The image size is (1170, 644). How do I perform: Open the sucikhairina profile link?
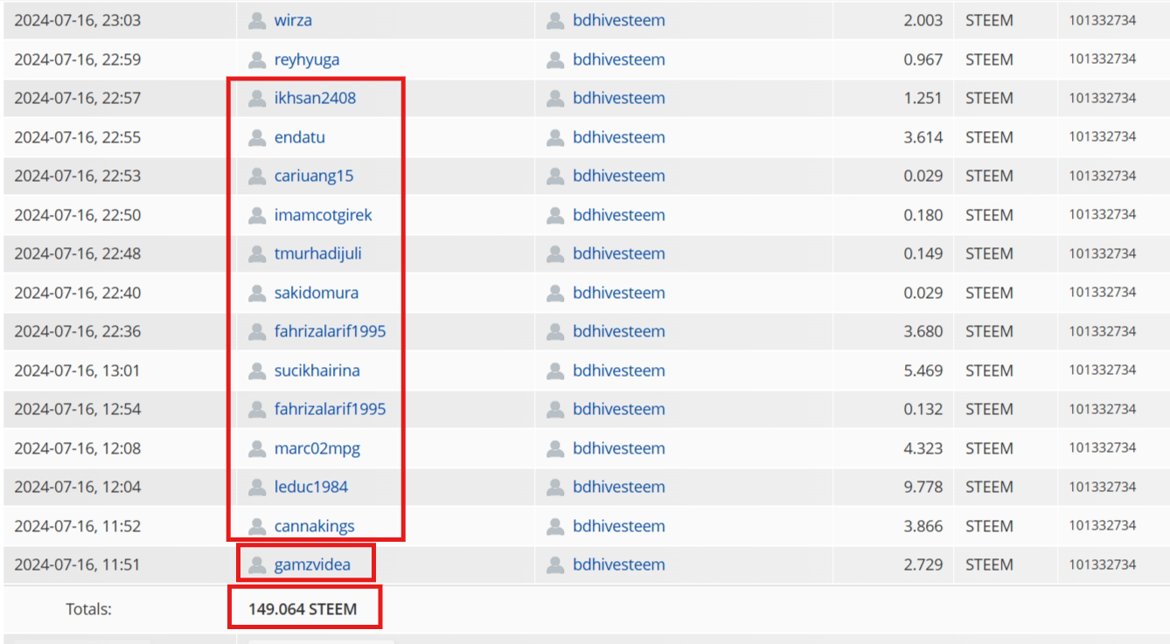(317, 370)
